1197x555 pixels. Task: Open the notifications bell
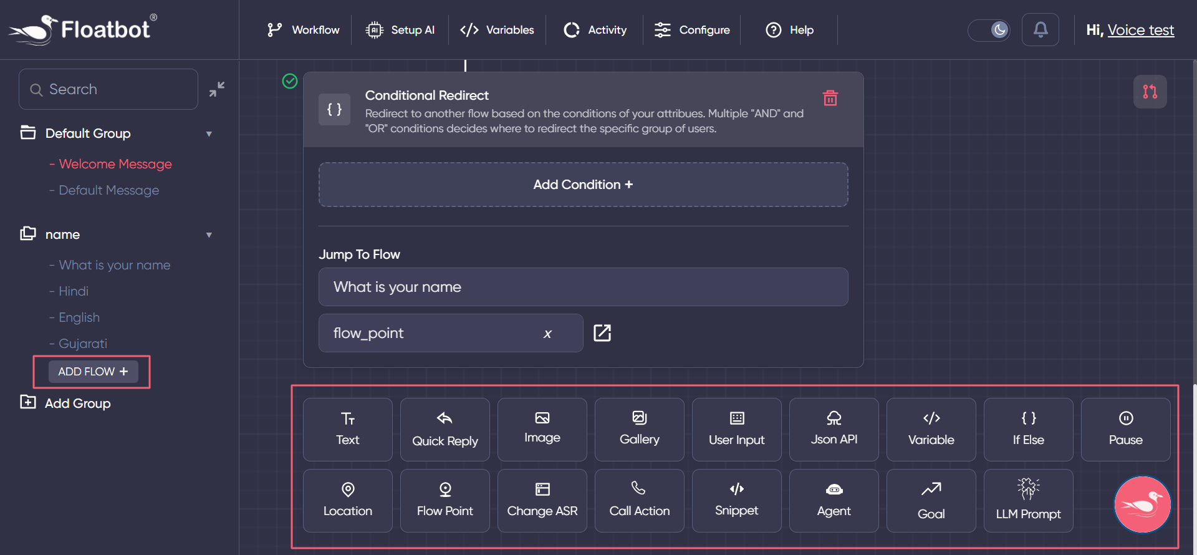(x=1041, y=29)
